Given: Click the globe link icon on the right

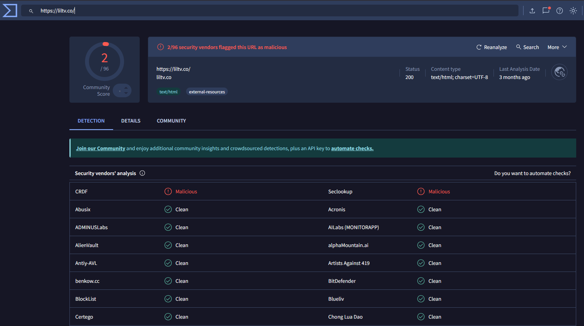Looking at the screenshot, I should tap(559, 72).
